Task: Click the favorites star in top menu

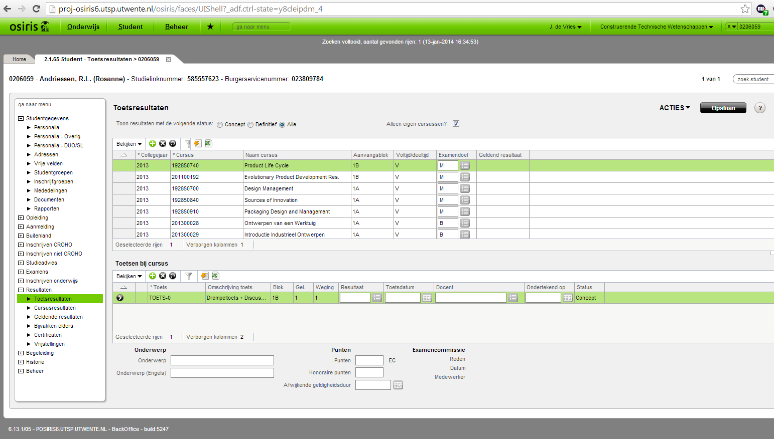Action: coord(210,27)
